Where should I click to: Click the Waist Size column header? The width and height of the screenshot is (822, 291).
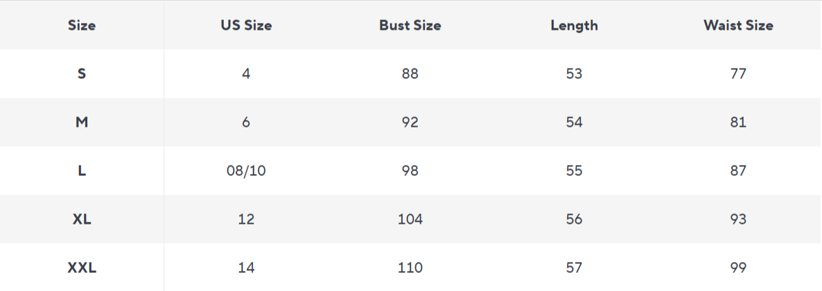coord(738,26)
